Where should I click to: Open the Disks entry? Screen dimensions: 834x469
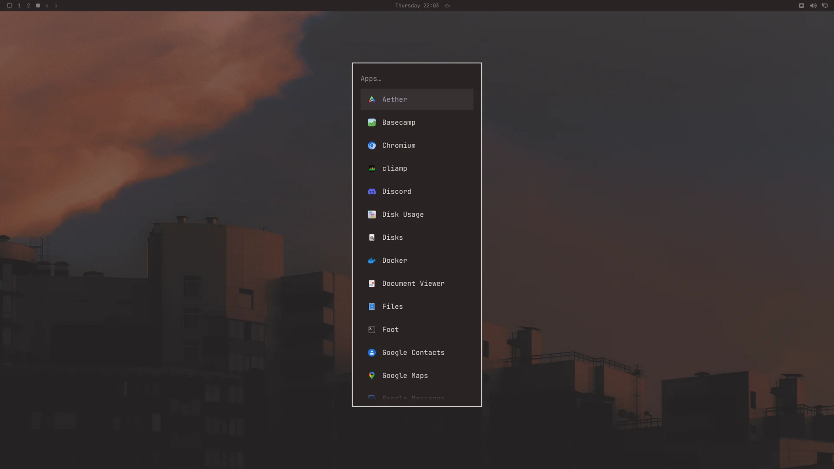pos(417,238)
